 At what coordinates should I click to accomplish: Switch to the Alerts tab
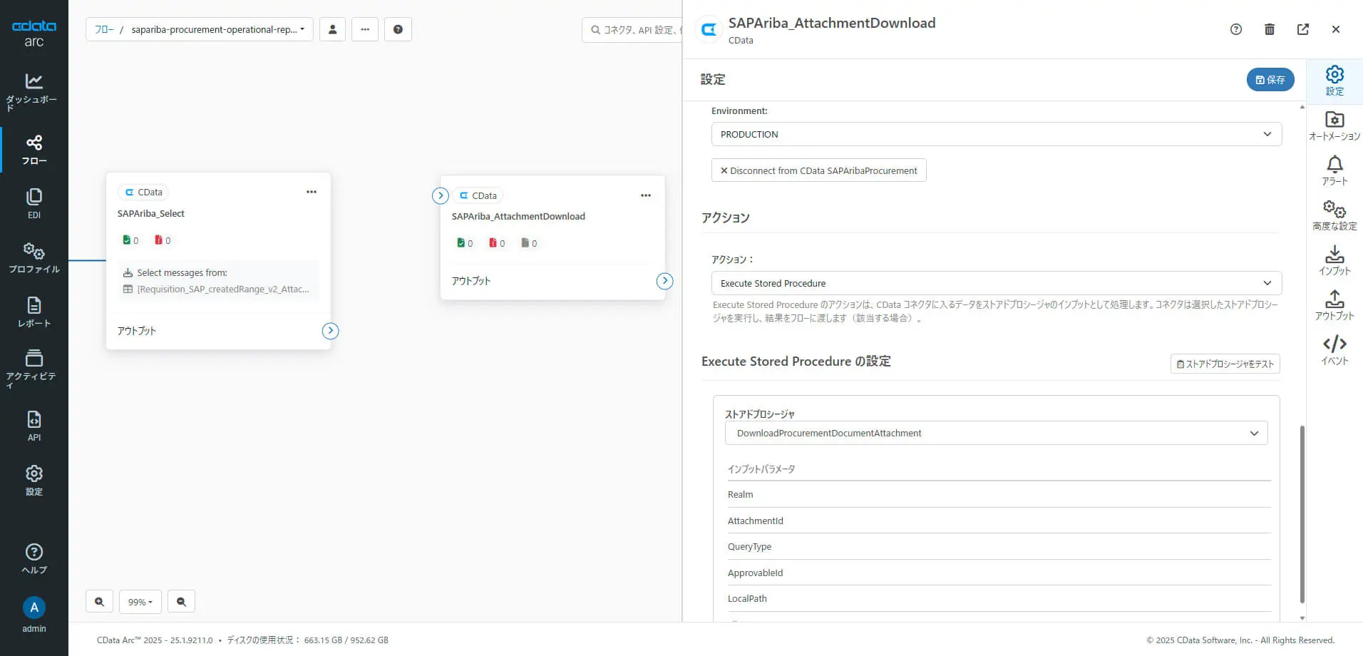click(1334, 171)
